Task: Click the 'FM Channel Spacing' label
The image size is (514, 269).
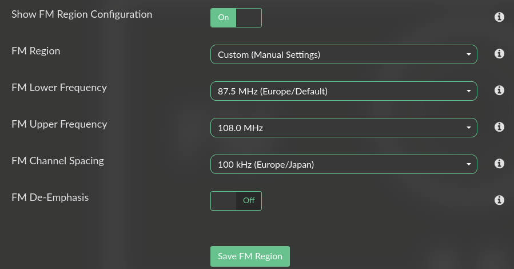Action: (58, 161)
